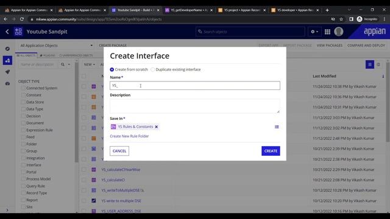Check Expression Rule object type filter

coord(23,130)
